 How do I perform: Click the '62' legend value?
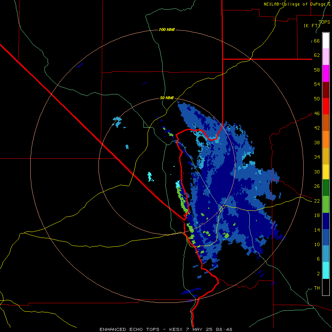click(317, 55)
